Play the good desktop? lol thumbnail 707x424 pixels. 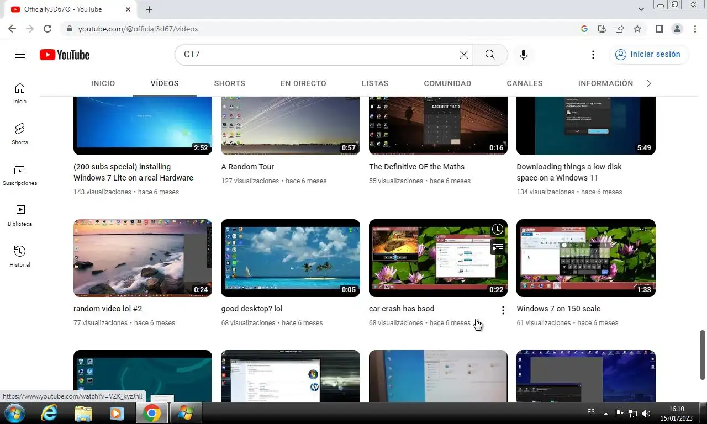click(x=291, y=258)
